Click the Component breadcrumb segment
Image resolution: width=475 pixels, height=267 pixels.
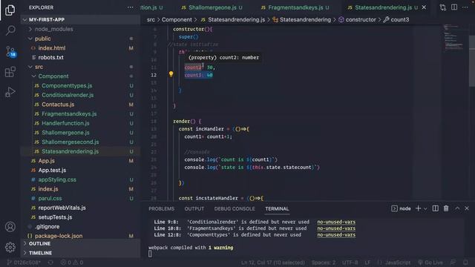(x=177, y=20)
